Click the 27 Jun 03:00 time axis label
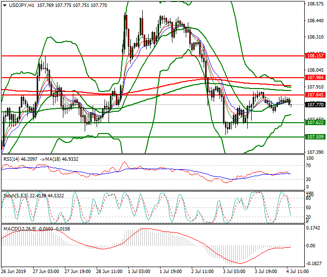 click(x=46, y=272)
